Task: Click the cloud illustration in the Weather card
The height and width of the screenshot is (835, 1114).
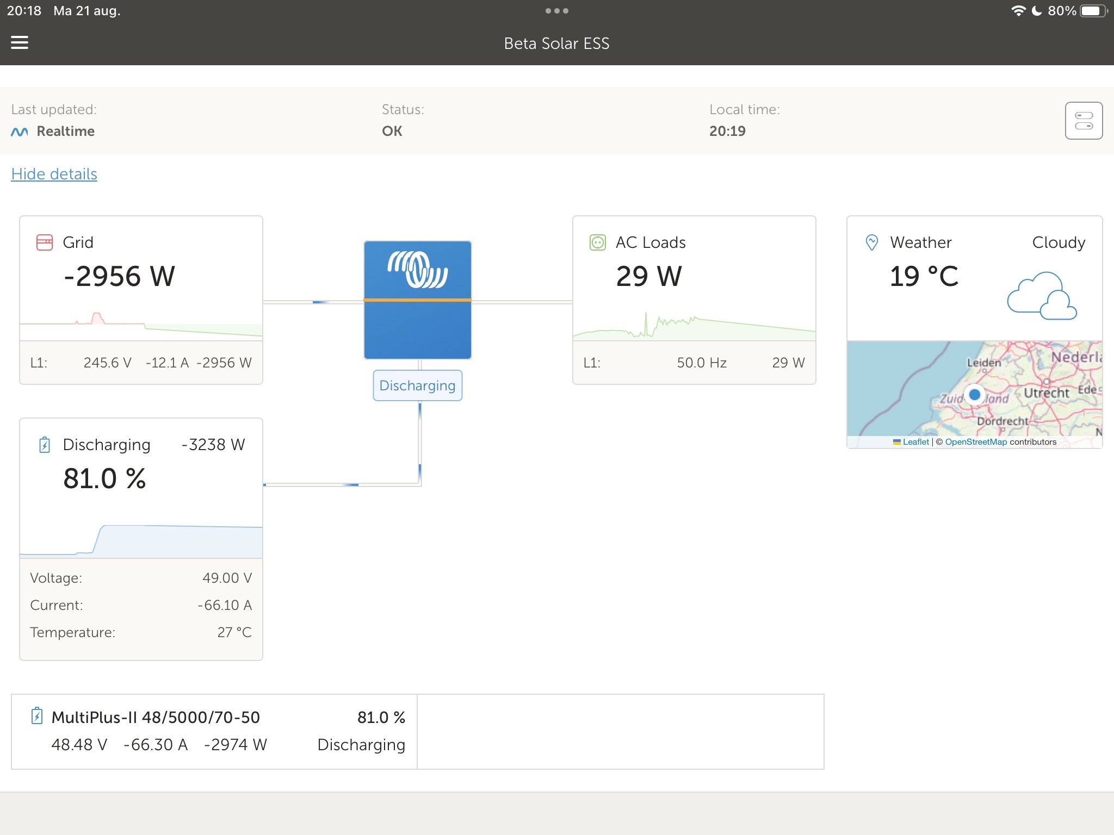Action: (x=1041, y=294)
